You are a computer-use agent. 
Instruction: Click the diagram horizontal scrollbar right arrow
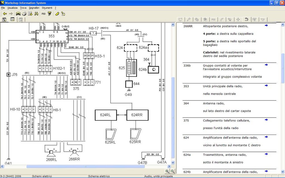pos(169,166)
